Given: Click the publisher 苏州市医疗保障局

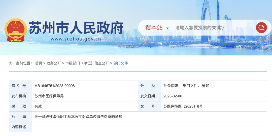Looking at the screenshot, I should [49, 96].
